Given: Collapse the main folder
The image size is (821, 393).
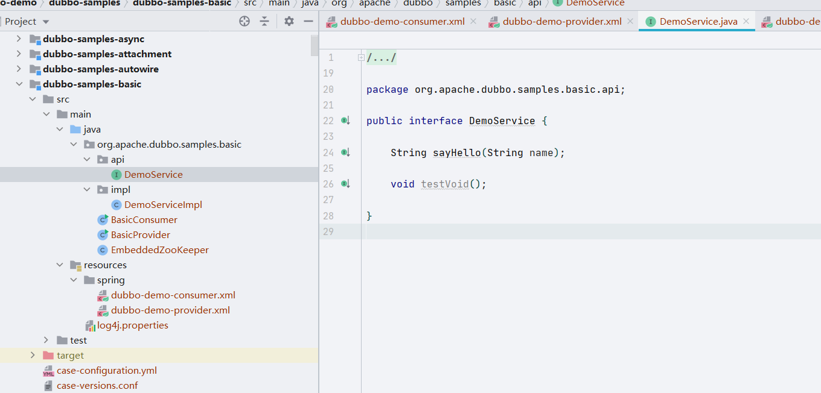Looking at the screenshot, I should pos(46,114).
